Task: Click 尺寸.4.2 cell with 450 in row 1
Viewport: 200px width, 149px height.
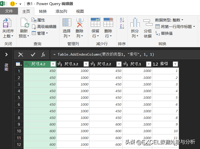Action: [x=40, y=71]
